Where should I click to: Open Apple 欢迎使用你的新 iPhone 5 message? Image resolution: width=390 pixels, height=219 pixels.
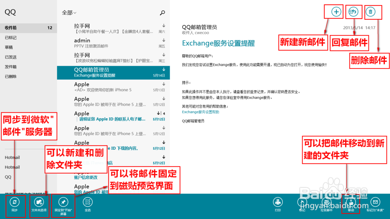click(113, 87)
